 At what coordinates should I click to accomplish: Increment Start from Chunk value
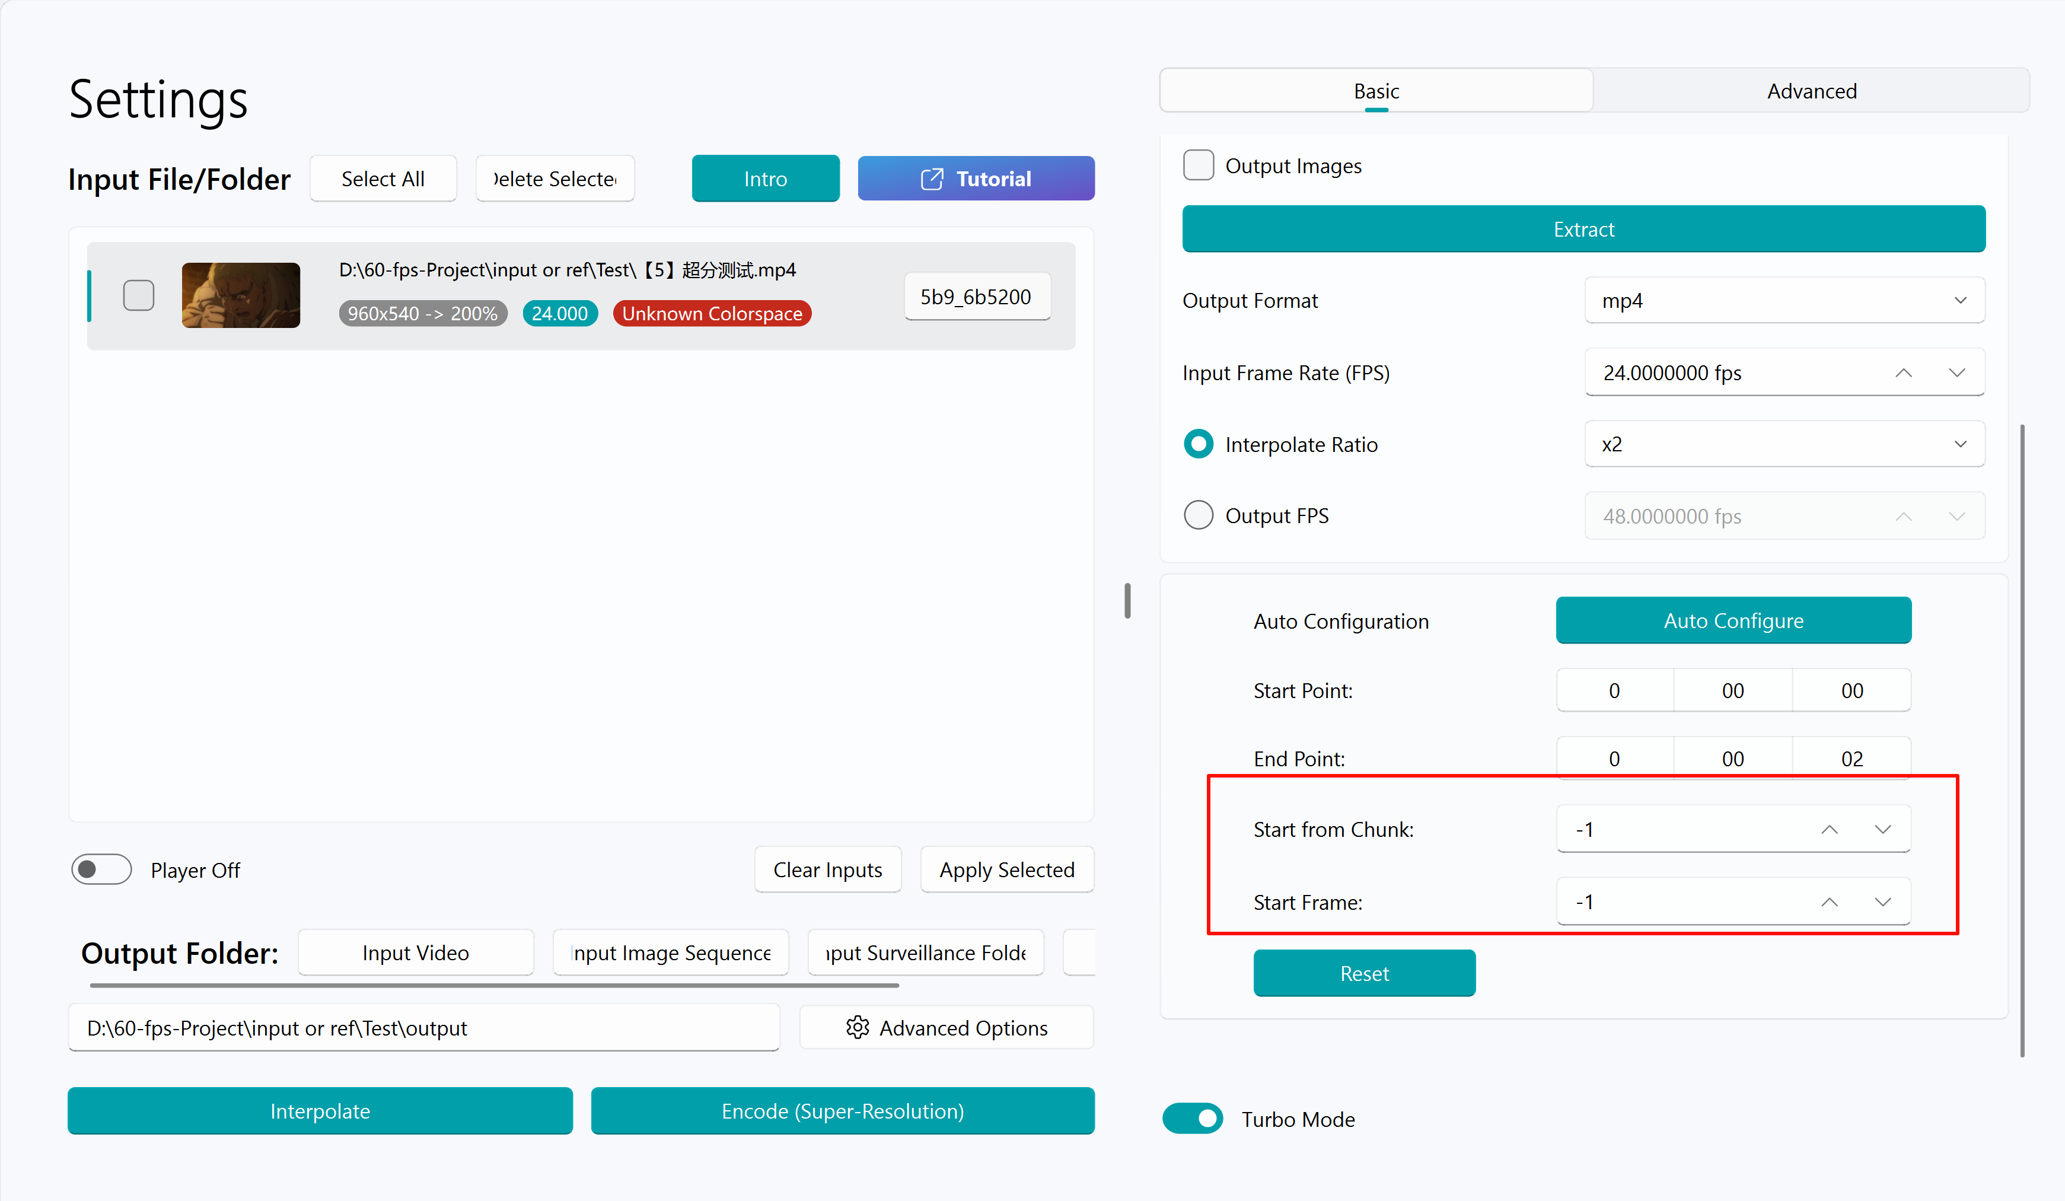click(1829, 830)
